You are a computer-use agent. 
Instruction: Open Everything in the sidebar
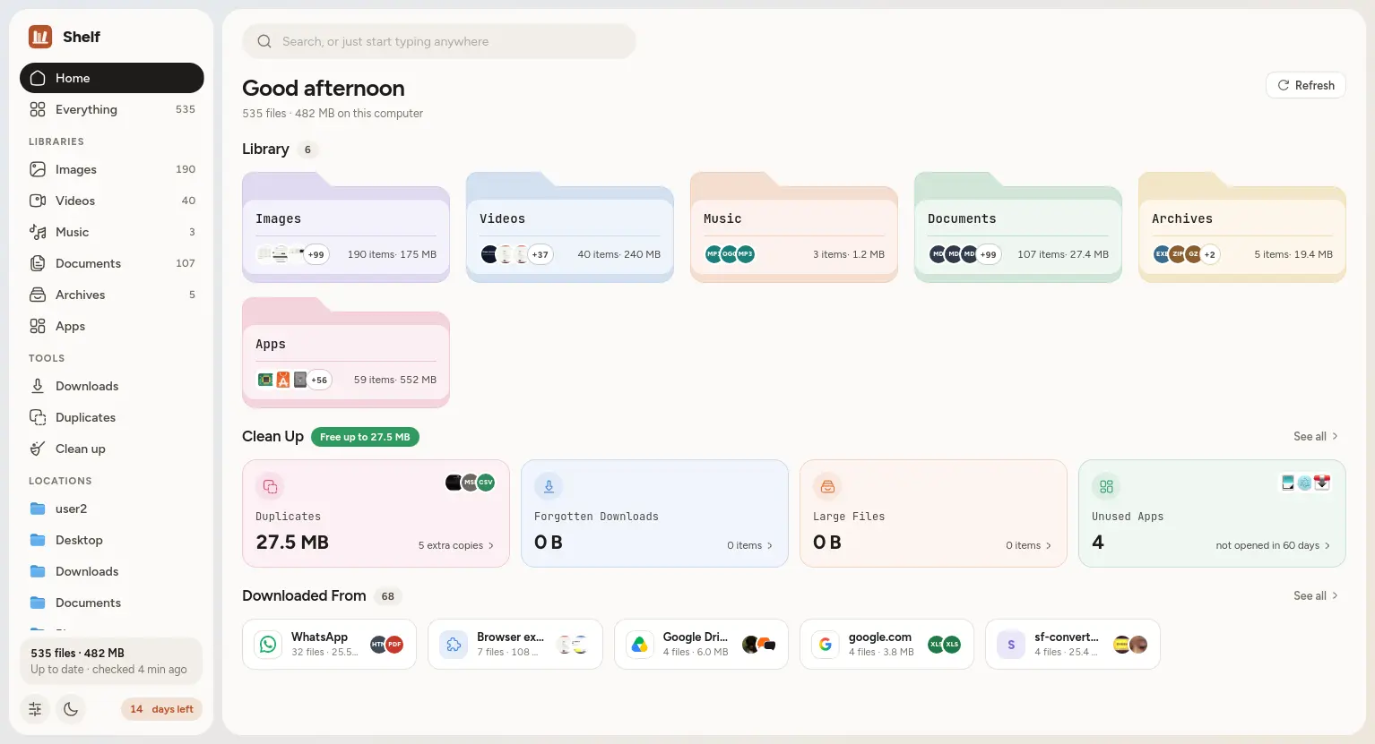tap(112, 109)
